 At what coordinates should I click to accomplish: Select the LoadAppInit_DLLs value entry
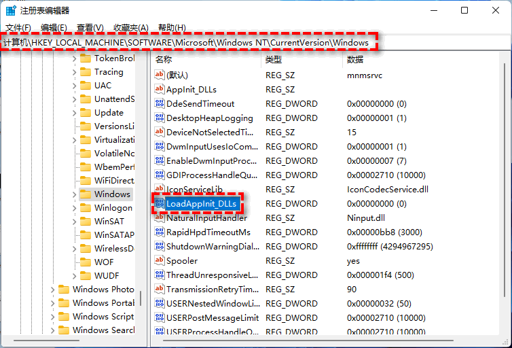click(x=203, y=203)
